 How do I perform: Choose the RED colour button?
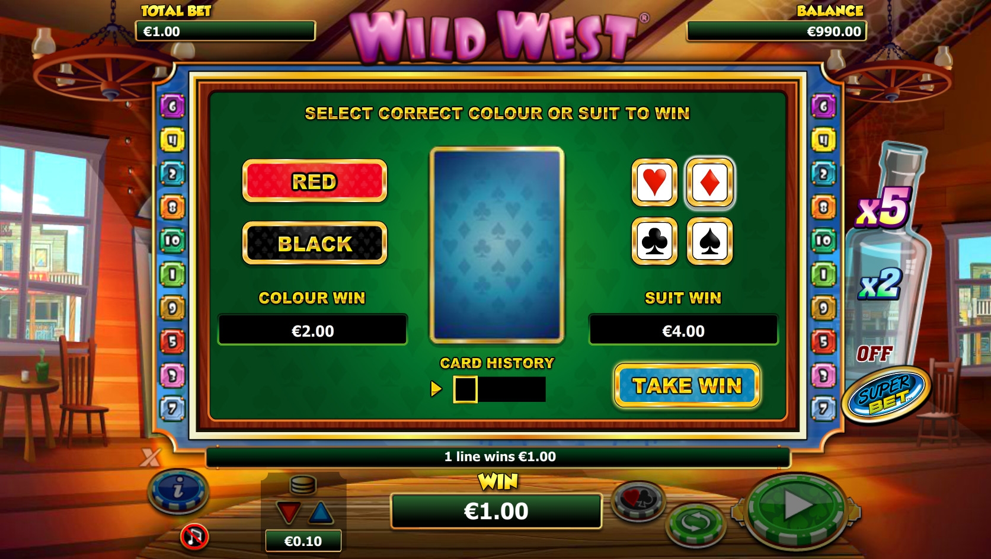(x=315, y=181)
